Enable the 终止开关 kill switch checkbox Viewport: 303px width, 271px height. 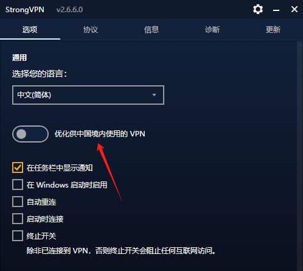click(18, 236)
